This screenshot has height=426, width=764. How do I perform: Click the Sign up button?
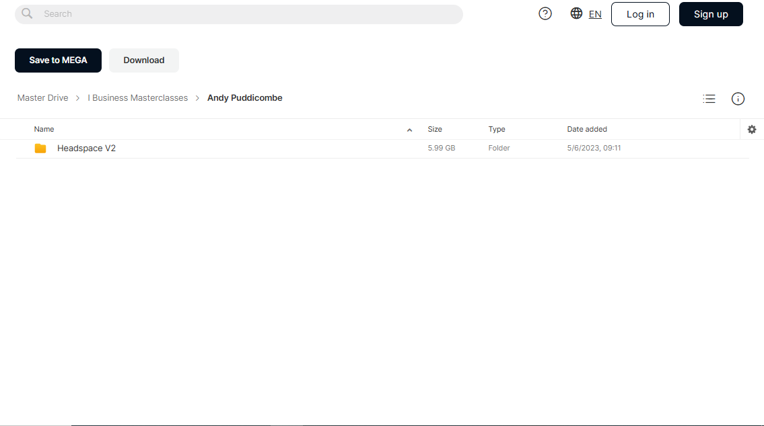coord(711,14)
